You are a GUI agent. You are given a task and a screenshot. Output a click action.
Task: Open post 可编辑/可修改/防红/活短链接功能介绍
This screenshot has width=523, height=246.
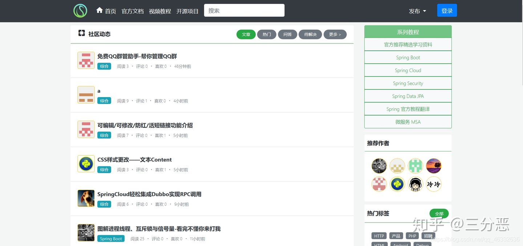pos(145,125)
